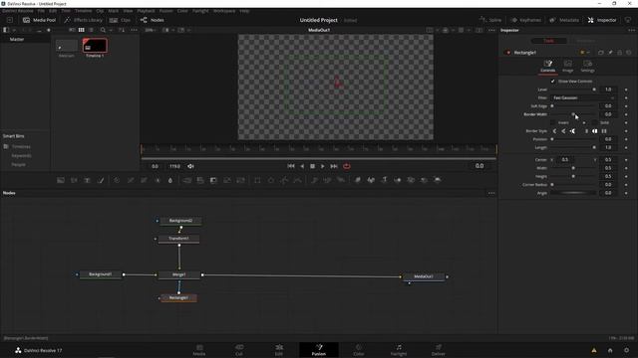Viewport: 638px width, 358px height.
Task: Open viewer zoom percentage dropdown
Action: [x=151, y=30]
